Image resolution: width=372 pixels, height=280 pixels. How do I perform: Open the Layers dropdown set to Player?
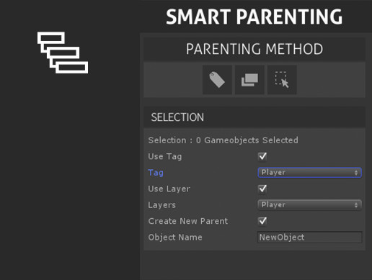pyautogui.click(x=309, y=205)
